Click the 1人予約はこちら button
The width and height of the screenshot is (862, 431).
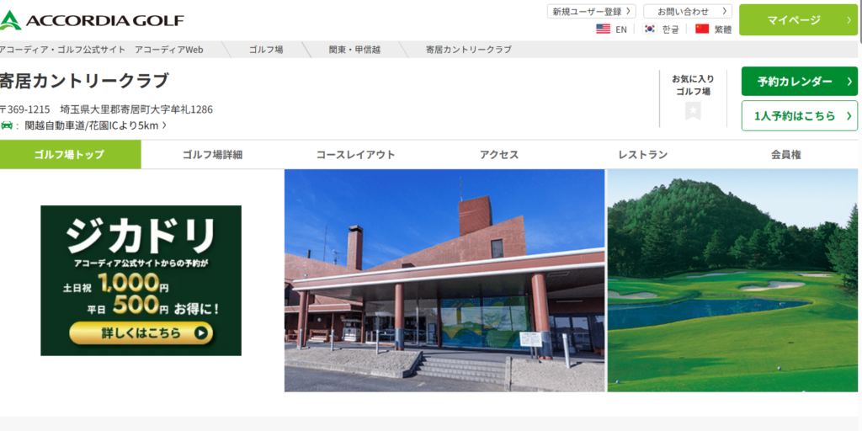[799, 116]
